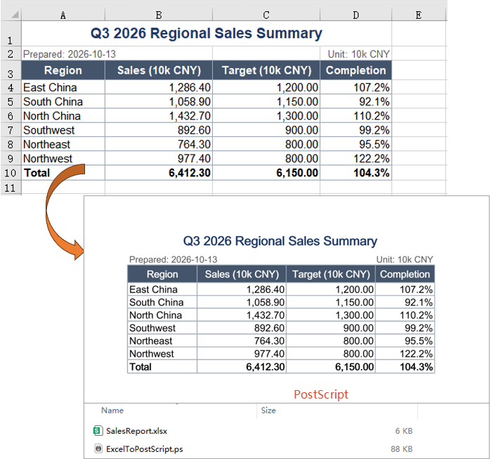491x459 pixels.
Task: Select spreadsheet cell 107.2%
Action: coord(355,87)
